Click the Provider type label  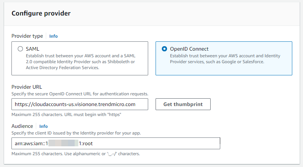click(x=27, y=36)
